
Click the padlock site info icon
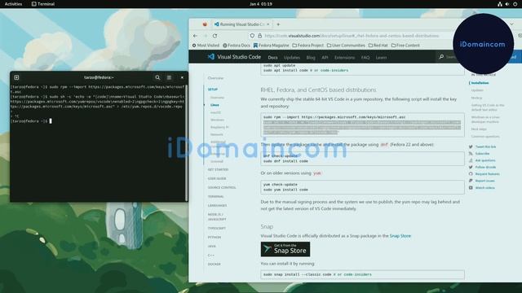[x=259, y=36]
